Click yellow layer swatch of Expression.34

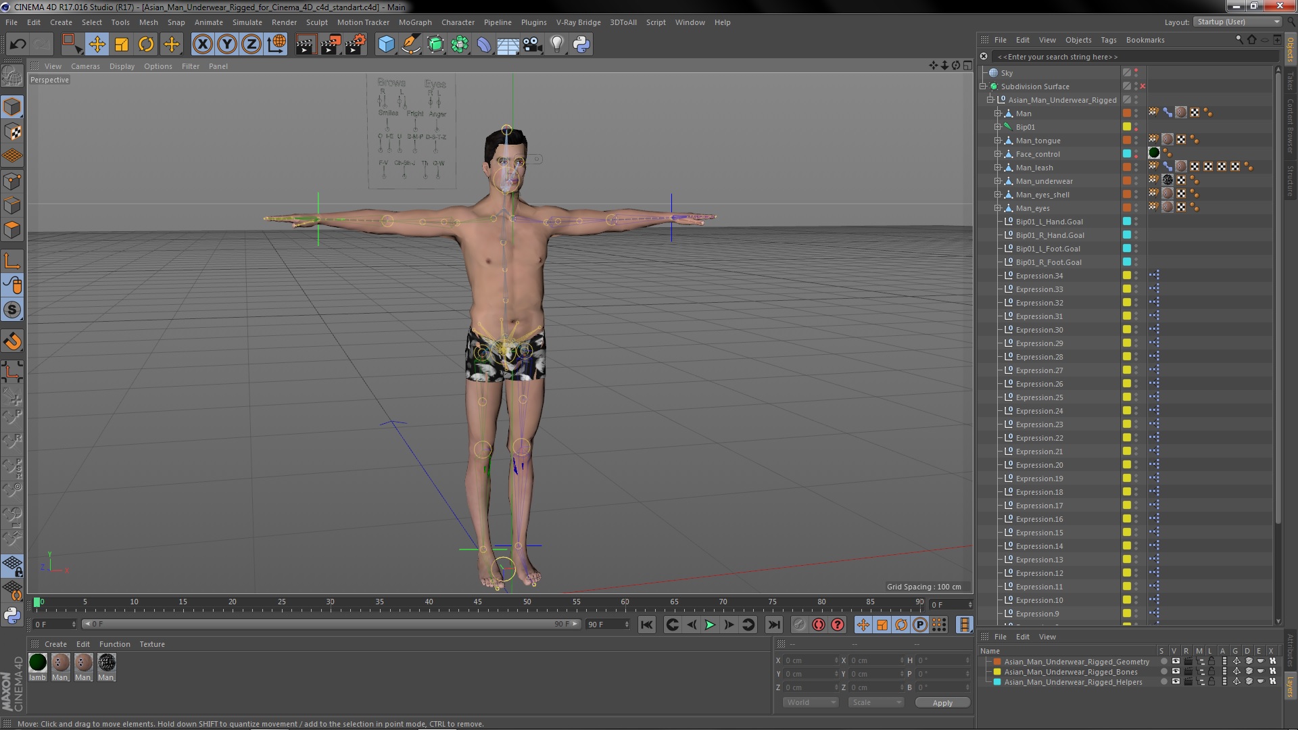click(1127, 276)
